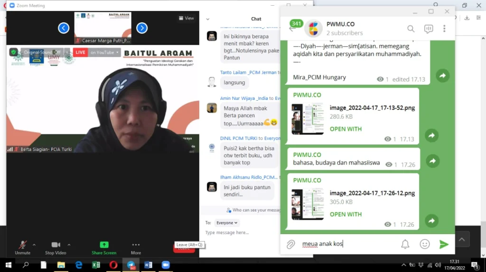Click OPEN WITH for the 305.0 KB image

346,214
